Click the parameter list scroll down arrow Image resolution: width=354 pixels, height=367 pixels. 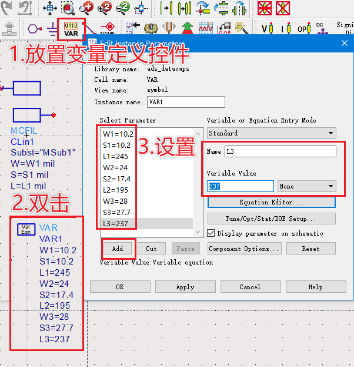(198, 232)
